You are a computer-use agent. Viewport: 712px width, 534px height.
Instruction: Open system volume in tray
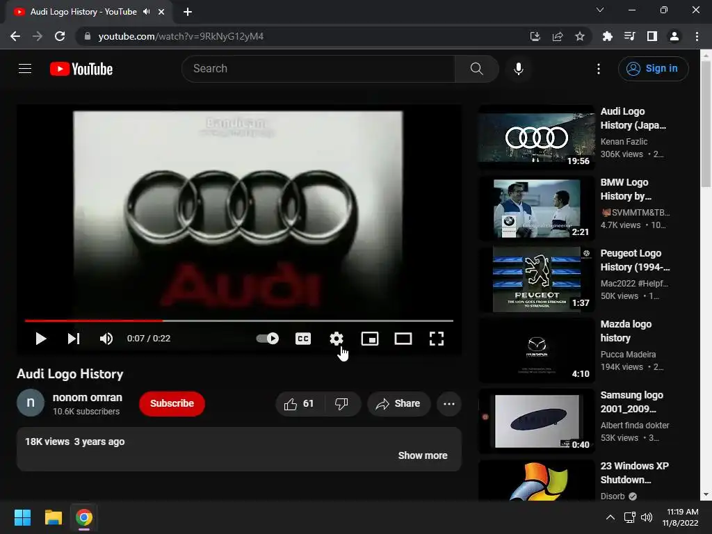[x=647, y=517]
